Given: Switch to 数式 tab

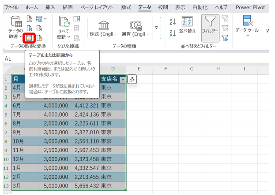Looking at the screenshot, I should click(x=126, y=7).
